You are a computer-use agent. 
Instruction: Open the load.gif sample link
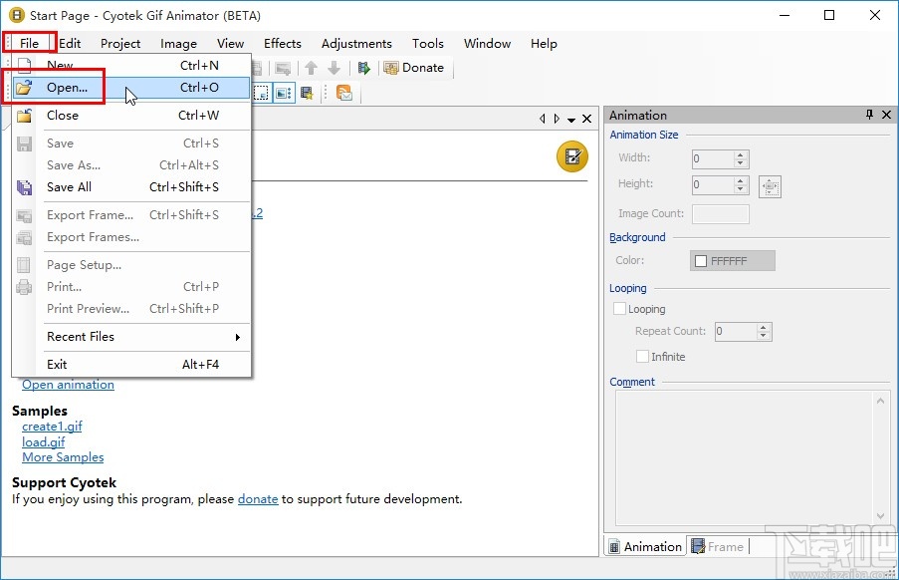(x=44, y=441)
